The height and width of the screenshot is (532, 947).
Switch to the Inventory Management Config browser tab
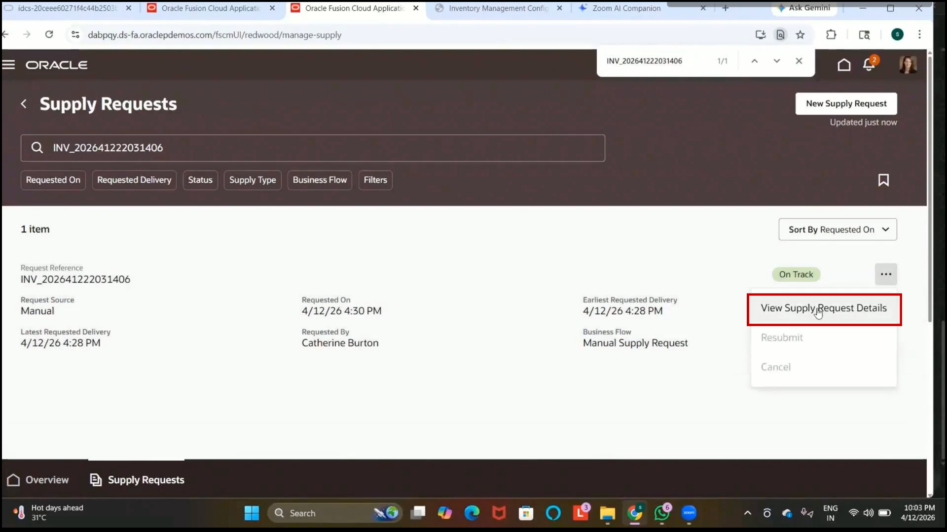499,8
